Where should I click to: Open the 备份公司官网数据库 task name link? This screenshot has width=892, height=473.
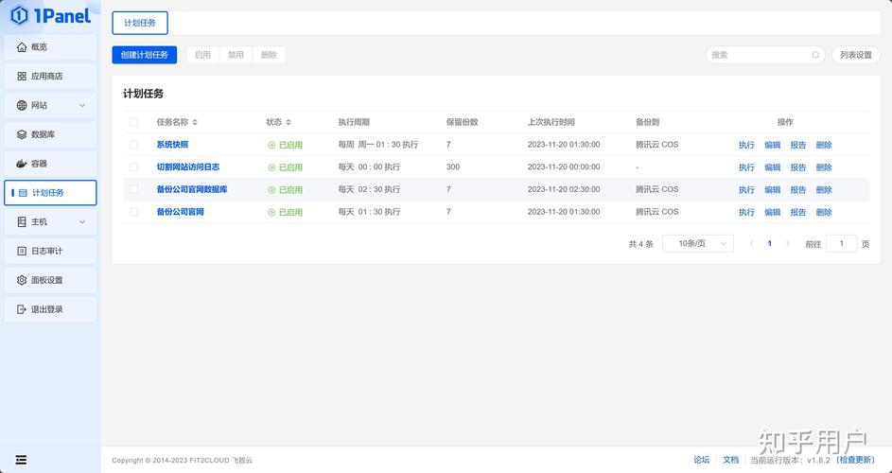(192, 189)
